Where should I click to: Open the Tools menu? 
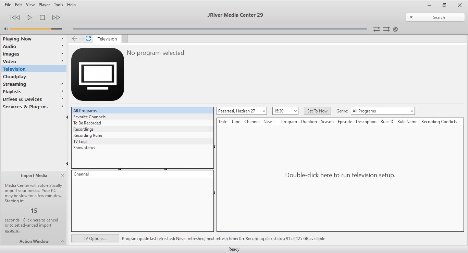[x=59, y=5]
